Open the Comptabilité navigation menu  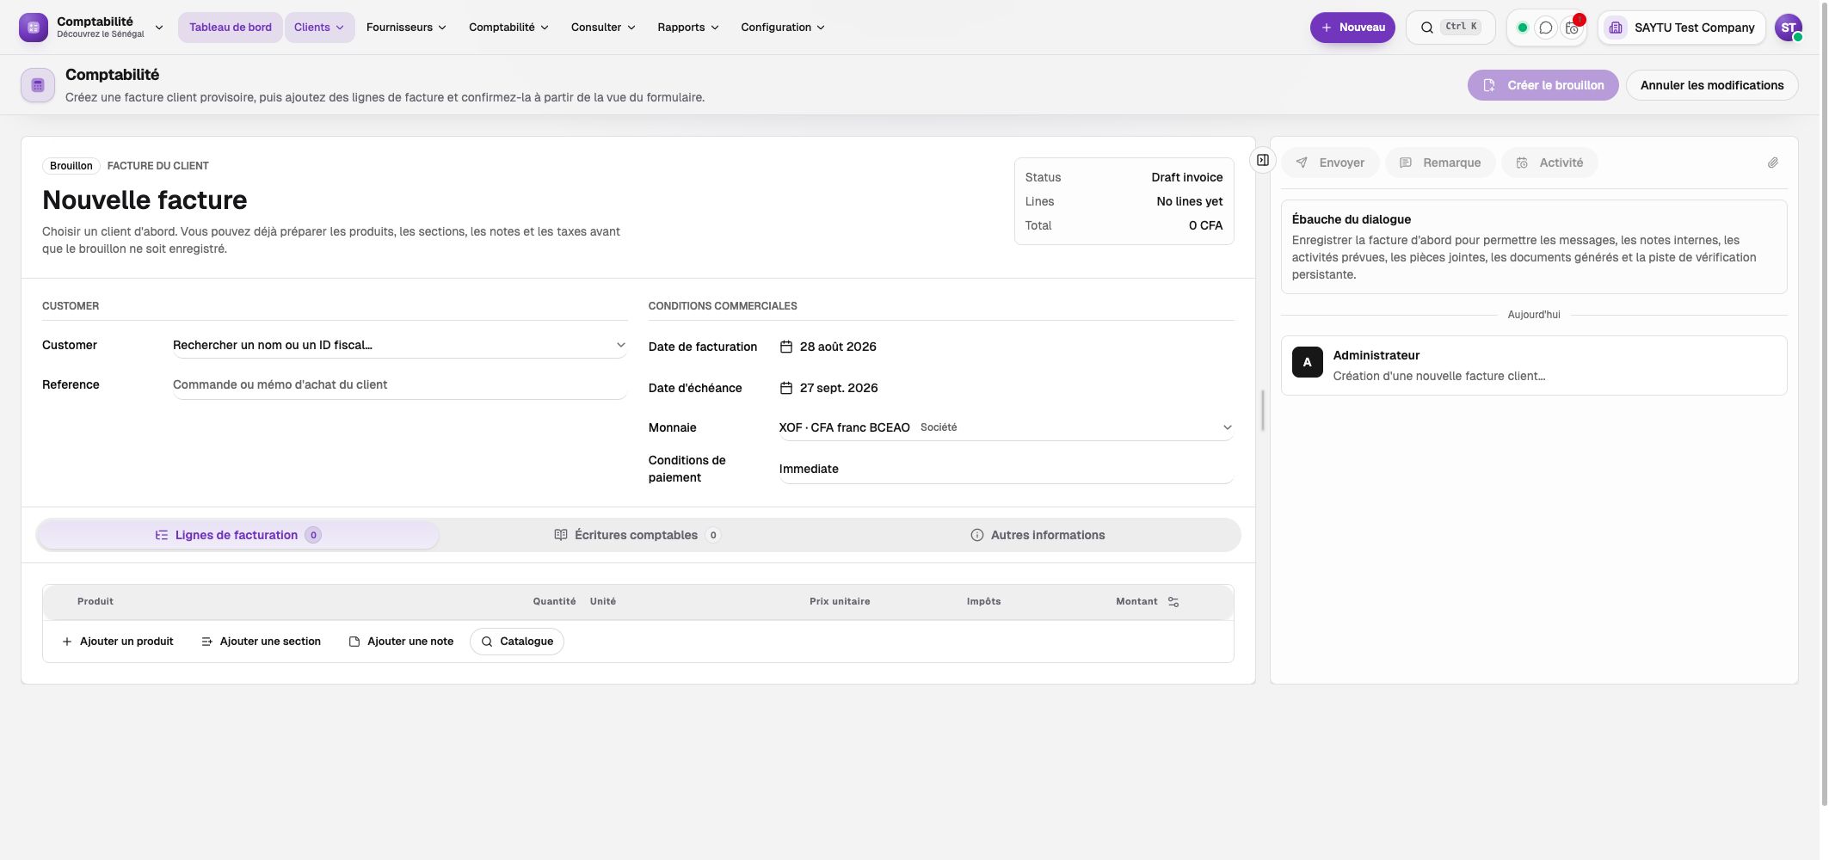(x=508, y=28)
